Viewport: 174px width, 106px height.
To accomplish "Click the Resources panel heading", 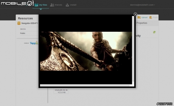I will [25, 18].
